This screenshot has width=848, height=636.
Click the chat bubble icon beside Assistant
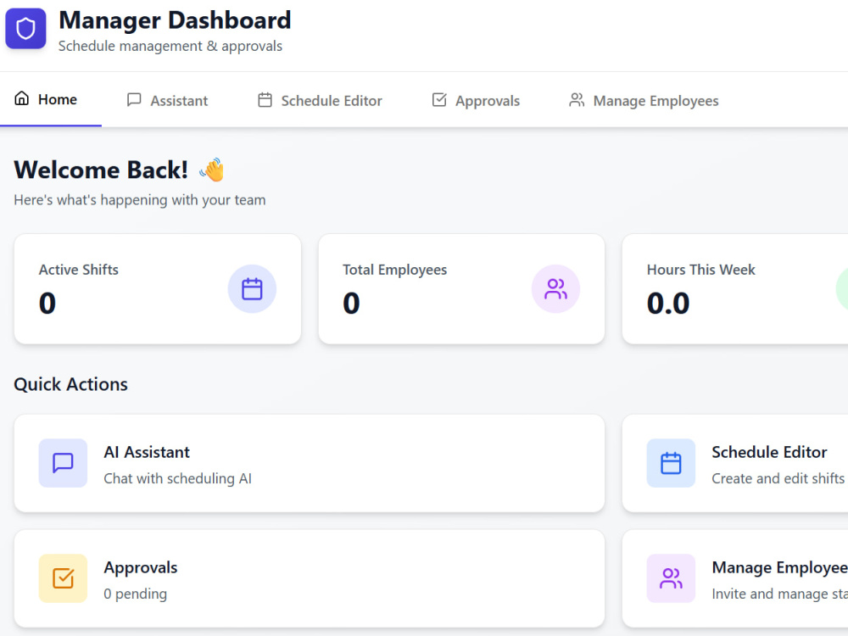point(134,100)
